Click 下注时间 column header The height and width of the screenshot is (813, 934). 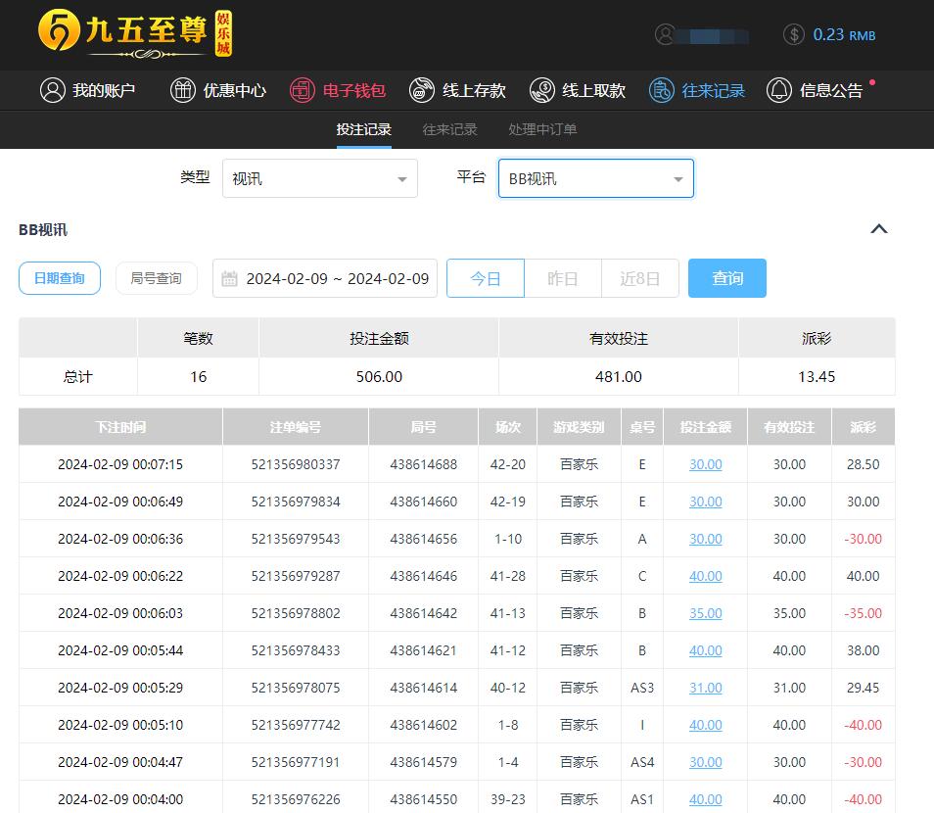click(x=120, y=427)
